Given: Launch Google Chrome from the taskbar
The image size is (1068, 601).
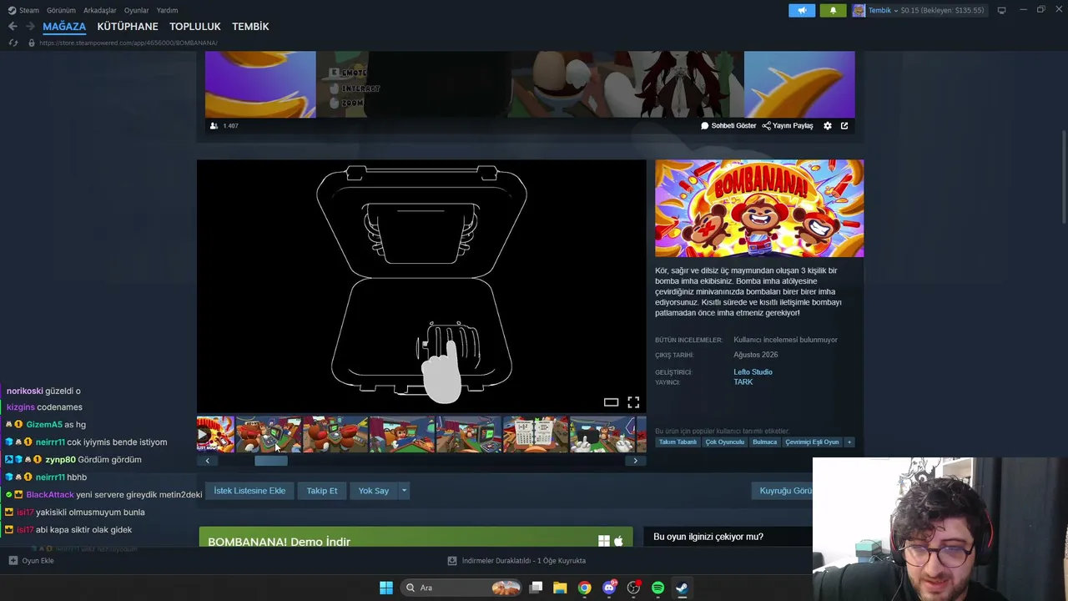Looking at the screenshot, I should point(585,588).
